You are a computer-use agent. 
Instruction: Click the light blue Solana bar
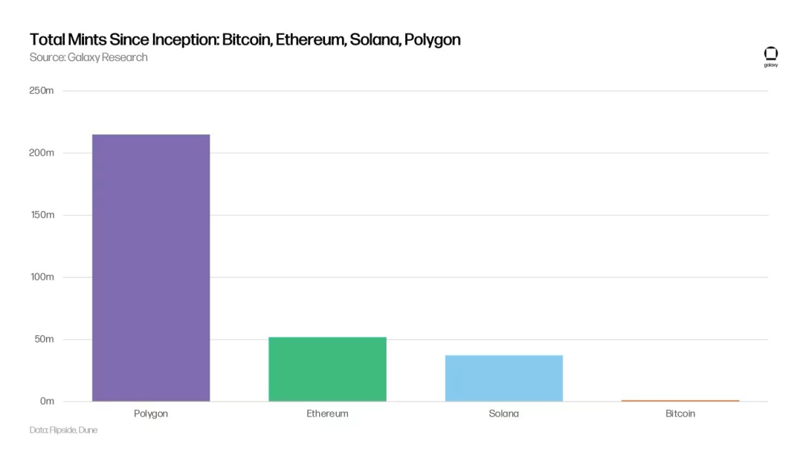504,378
